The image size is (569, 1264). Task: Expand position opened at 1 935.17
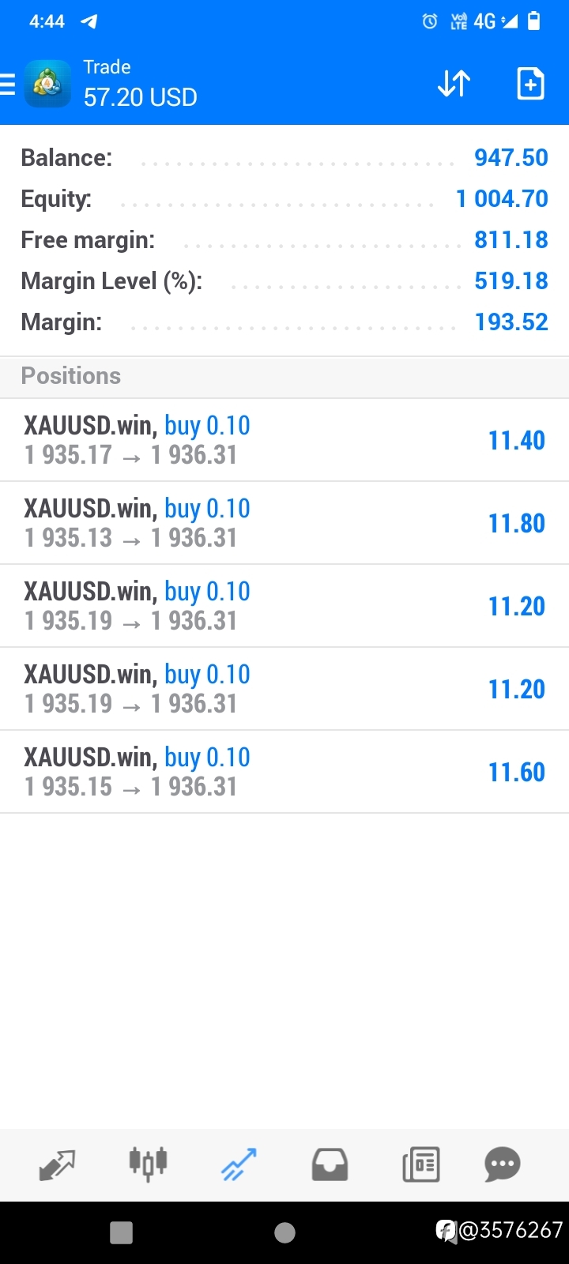[x=284, y=440]
